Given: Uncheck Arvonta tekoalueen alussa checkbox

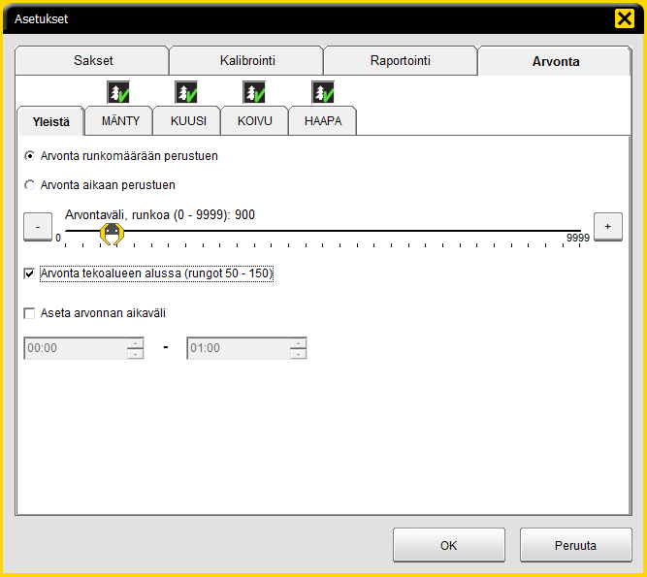Looking at the screenshot, I should click(x=29, y=273).
